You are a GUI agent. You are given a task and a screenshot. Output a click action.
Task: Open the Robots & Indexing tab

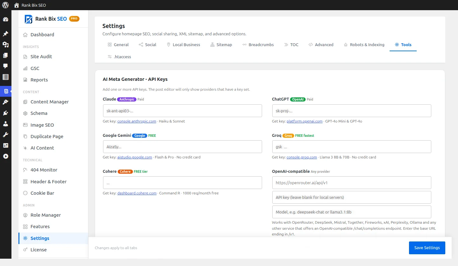click(x=364, y=45)
